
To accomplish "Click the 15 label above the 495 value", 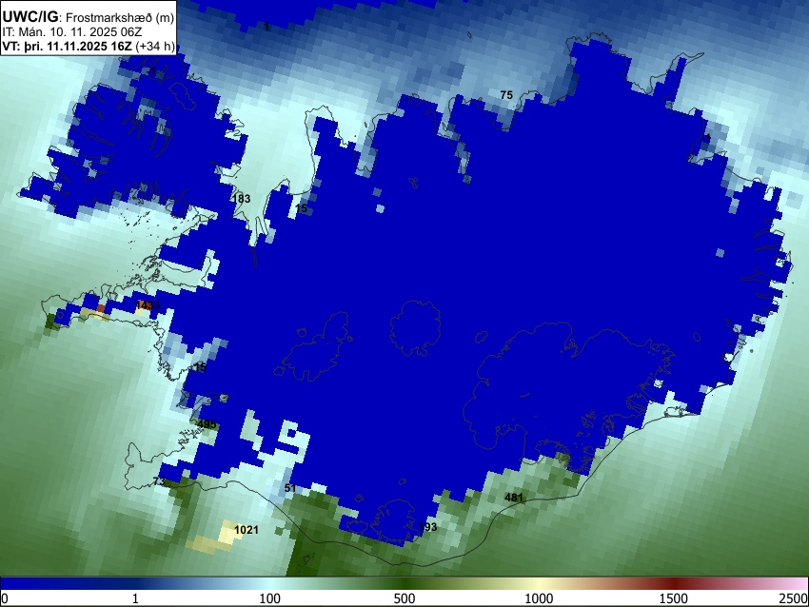I will (x=200, y=367).
